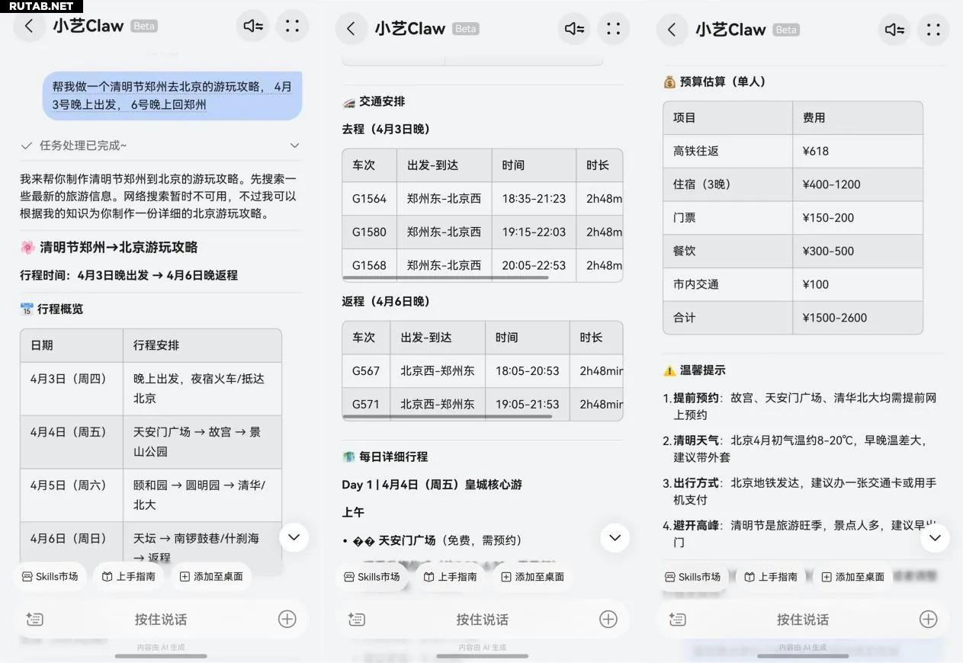Open the four-dot menu in the left screen
Screen dimensions: 963x663
point(292,27)
